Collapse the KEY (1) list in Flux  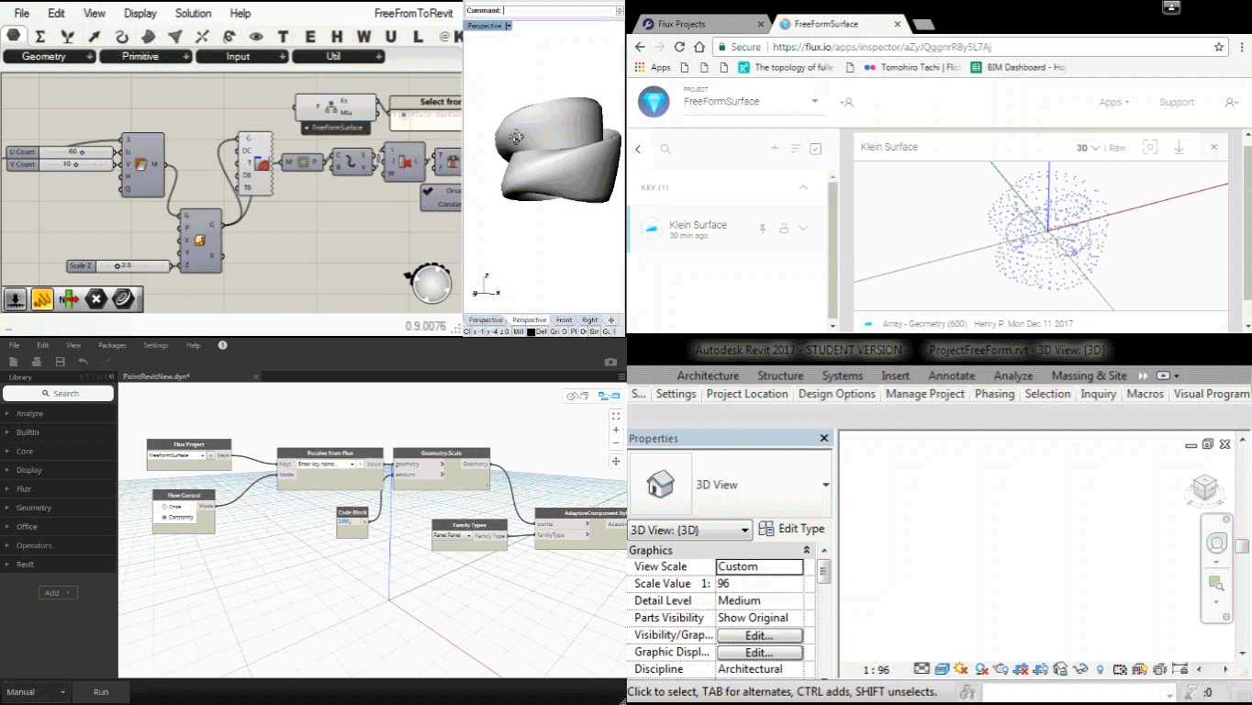[x=803, y=187]
